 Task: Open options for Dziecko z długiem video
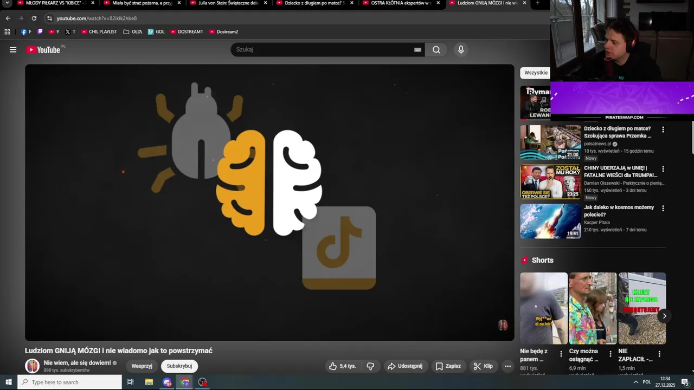click(x=663, y=129)
